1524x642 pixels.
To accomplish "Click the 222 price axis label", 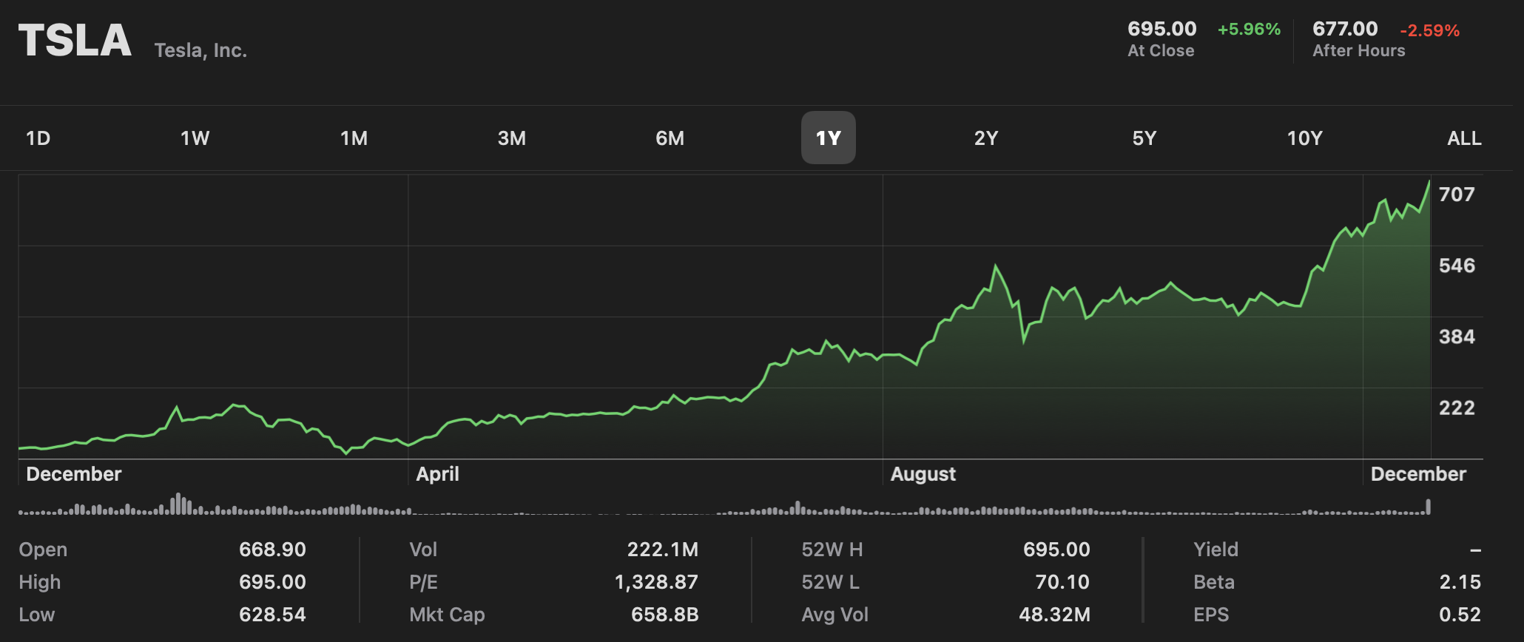I will click(1457, 408).
